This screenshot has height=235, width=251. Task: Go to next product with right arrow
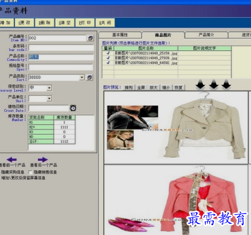pos(43,159)
